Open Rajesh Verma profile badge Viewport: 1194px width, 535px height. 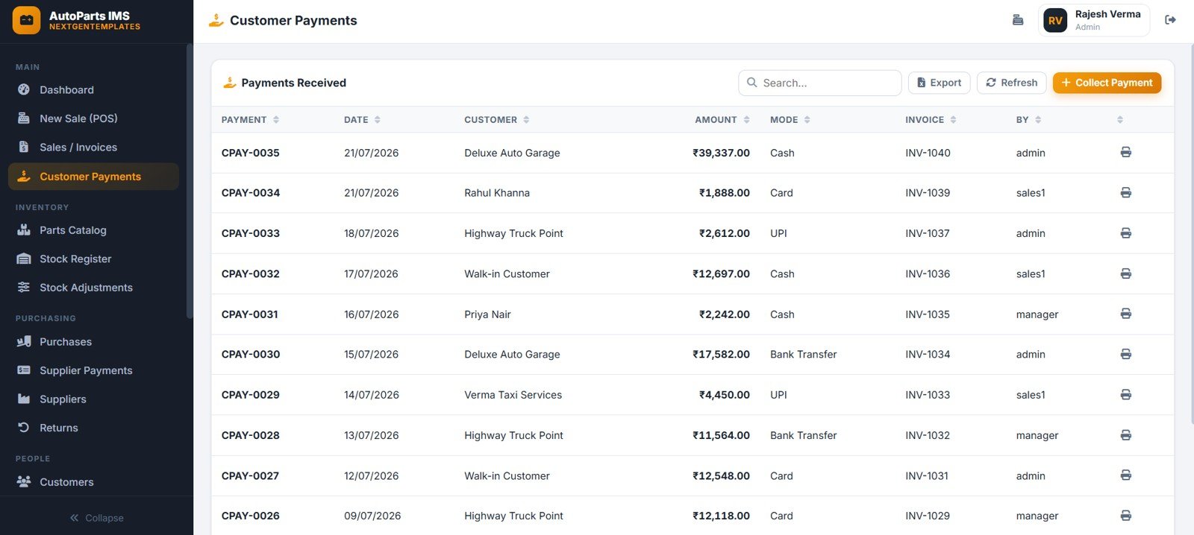coord(1093,20)
